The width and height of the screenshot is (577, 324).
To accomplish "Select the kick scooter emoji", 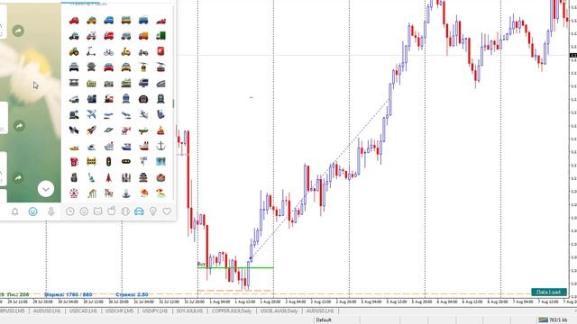I will (91, 52).
